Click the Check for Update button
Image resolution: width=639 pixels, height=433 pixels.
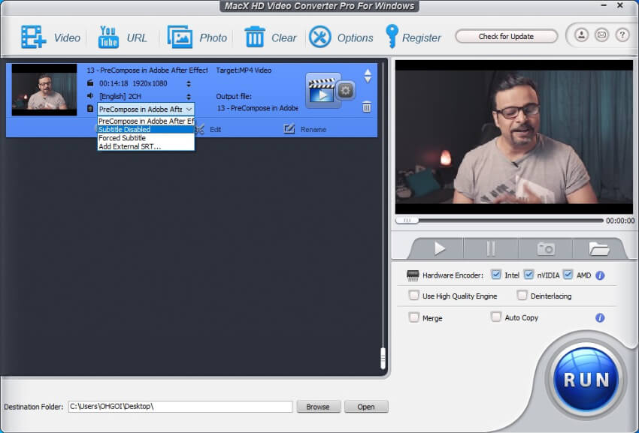506,36
